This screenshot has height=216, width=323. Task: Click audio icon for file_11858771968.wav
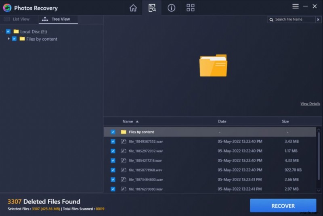[x=124, y=170]
